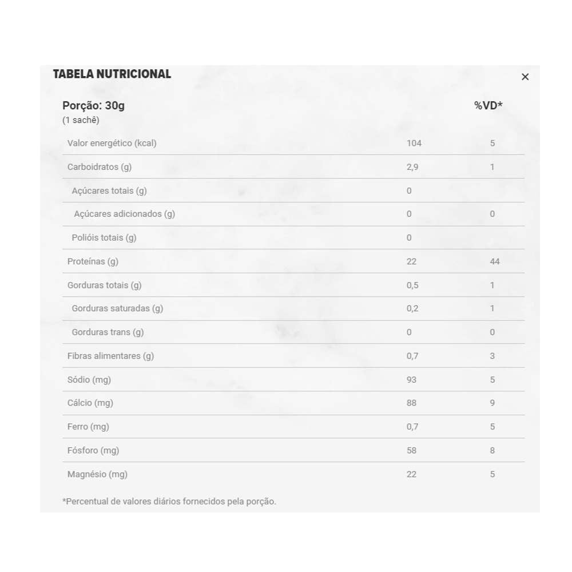
Task: Select the Gorduras totais (g) label
Action: click(x=104, y=285)
